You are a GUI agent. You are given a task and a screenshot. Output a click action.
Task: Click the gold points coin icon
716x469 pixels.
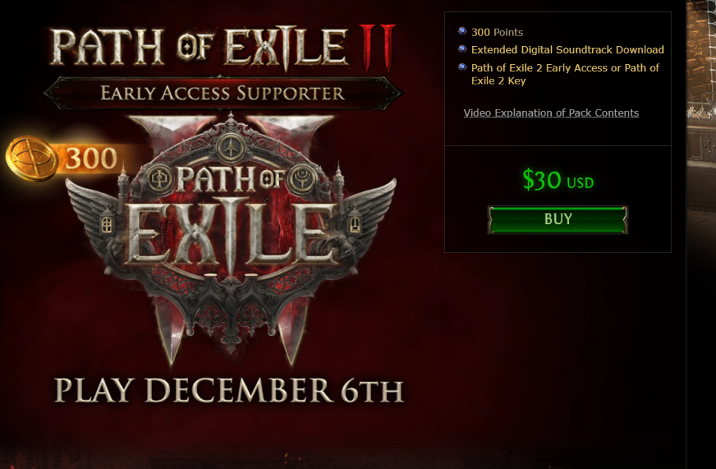(x=31, y=158)
